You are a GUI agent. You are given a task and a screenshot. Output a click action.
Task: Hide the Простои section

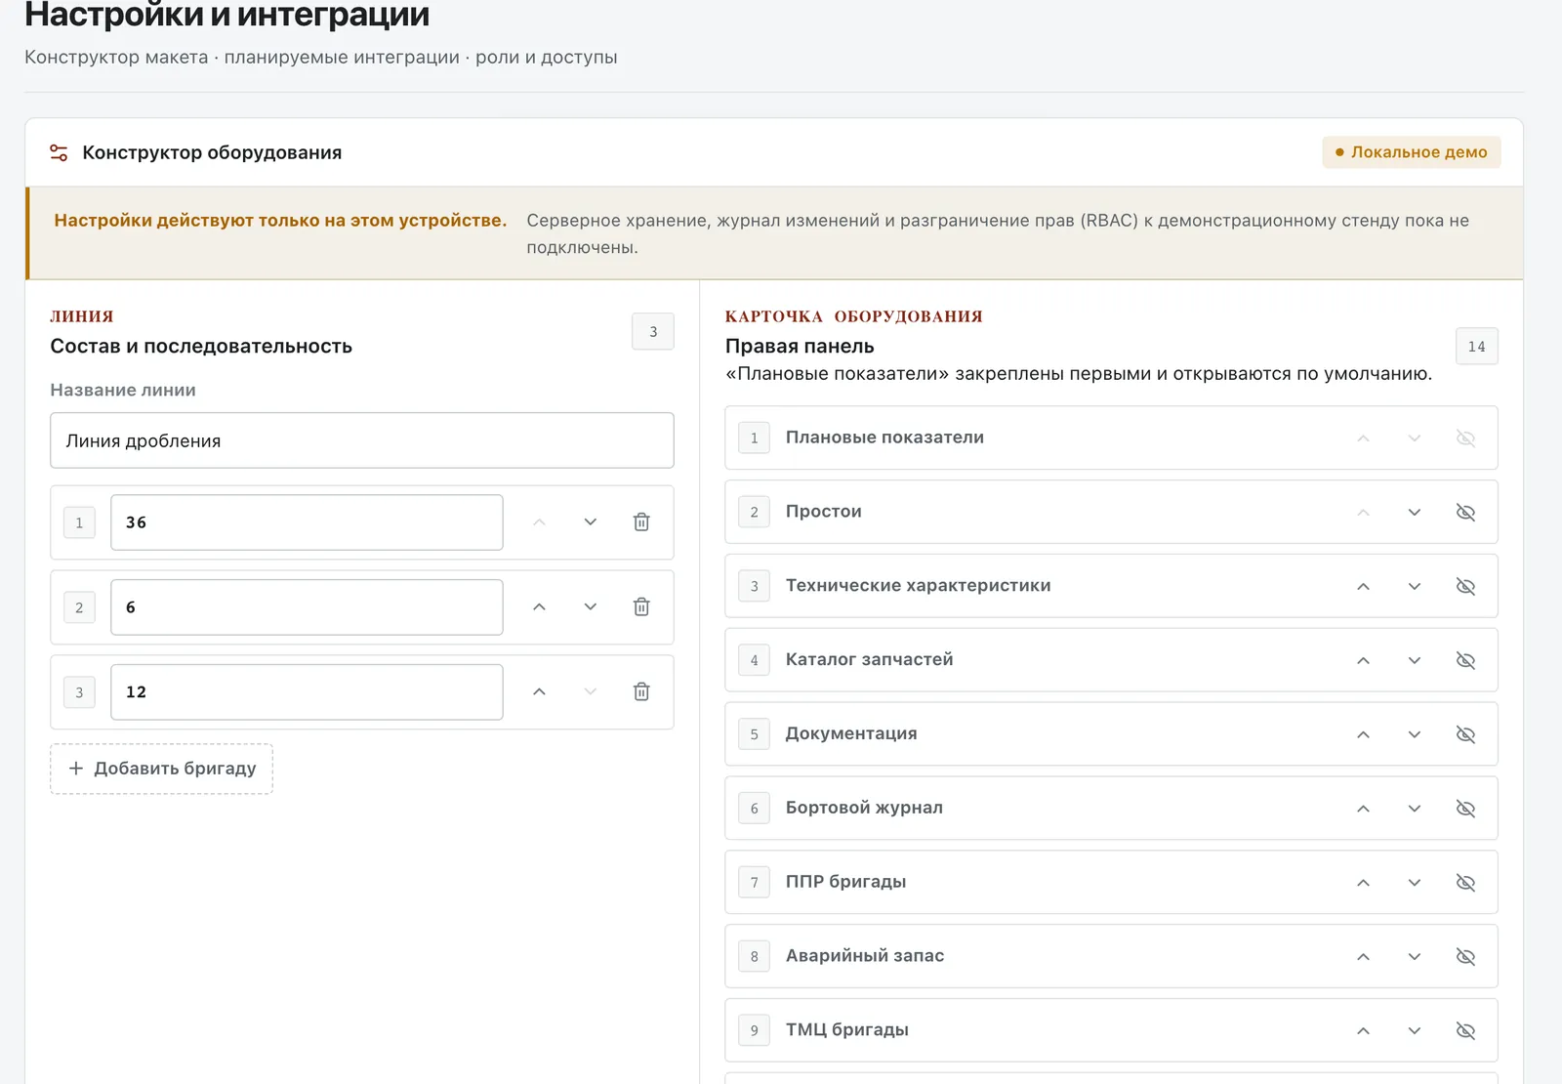click(x=1465, y=513)
